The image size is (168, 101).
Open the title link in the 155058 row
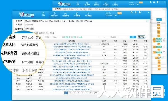(72, 84)
